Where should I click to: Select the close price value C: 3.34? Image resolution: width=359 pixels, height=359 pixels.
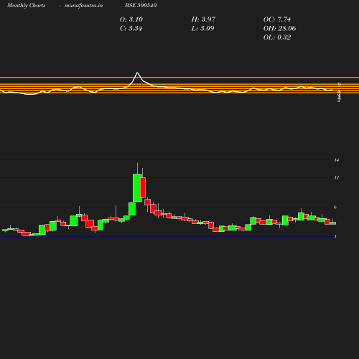(x=131, y=29)
